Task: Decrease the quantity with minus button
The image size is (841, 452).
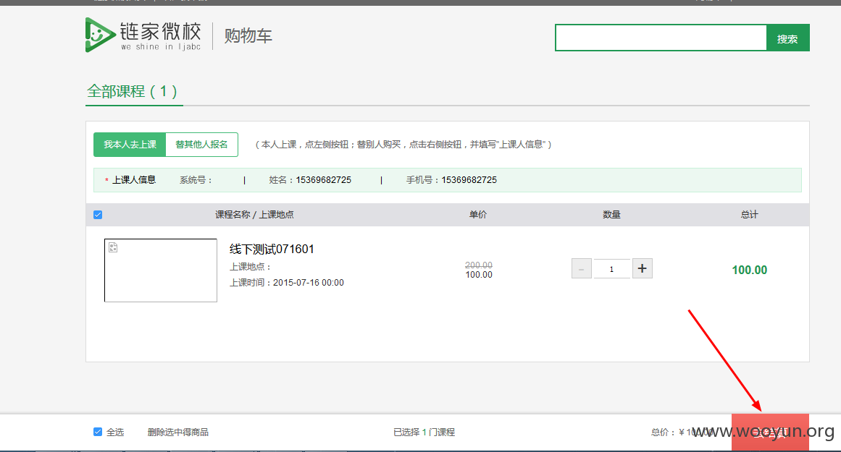Action: [x=582, y=268]
